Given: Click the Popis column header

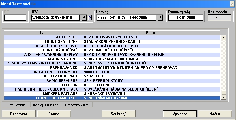Looking at the screenshot, I should point(150,33).
